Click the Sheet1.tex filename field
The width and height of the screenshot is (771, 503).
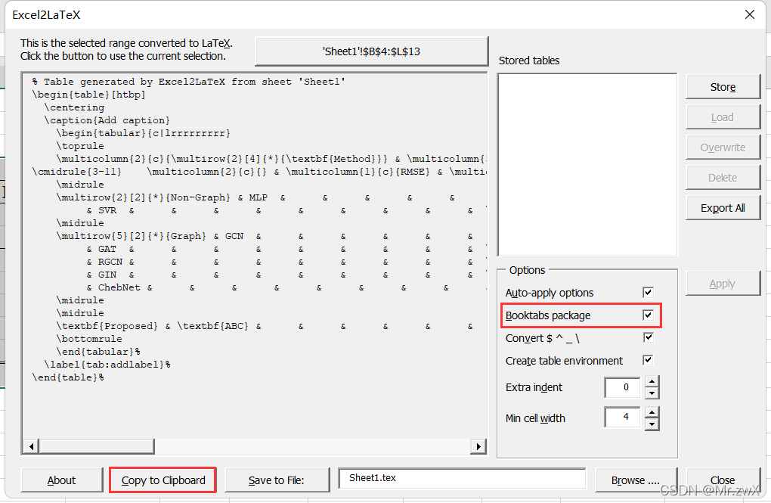tap(462, 478)
